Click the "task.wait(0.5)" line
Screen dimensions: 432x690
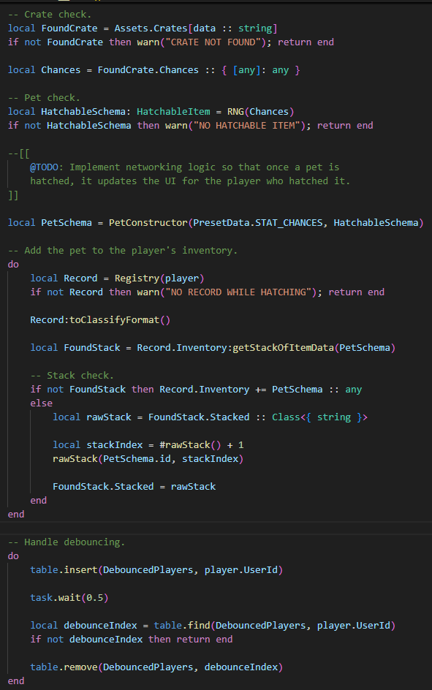point(69,598)
